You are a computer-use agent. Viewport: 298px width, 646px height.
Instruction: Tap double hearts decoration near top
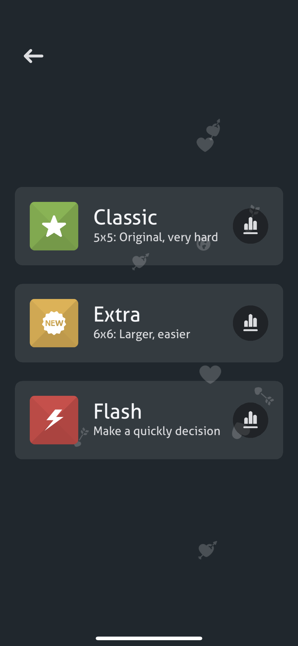tap(209, 136)
